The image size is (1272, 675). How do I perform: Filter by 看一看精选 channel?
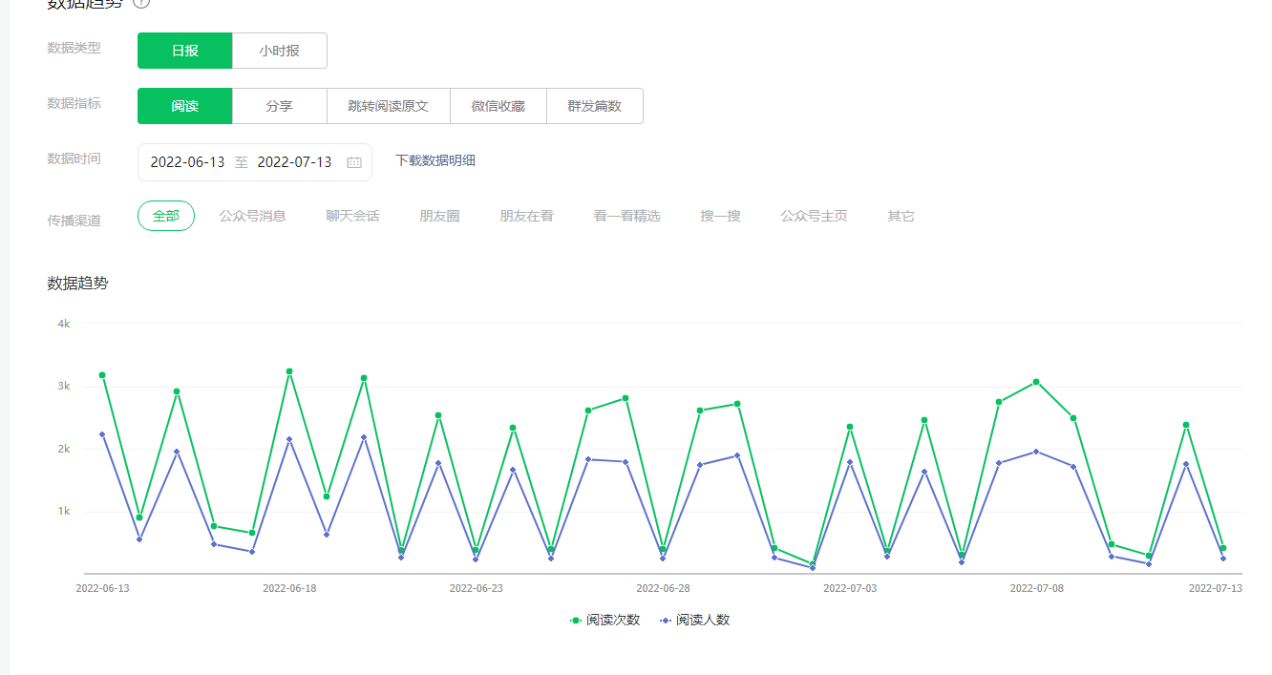[x=627, y=216]
